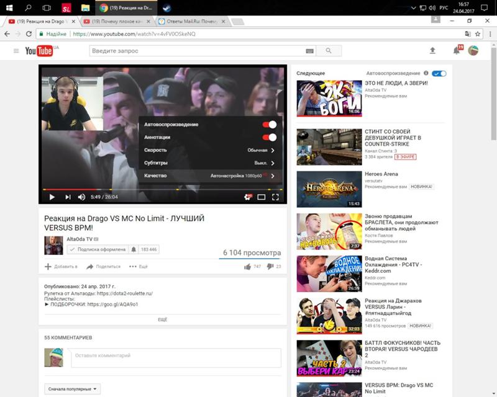Open the Heroes Arena video thumbnail

click(x=329, y=189)
